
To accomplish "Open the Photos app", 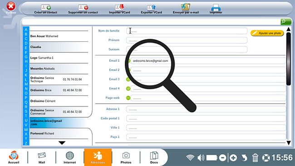I will 126,157.
